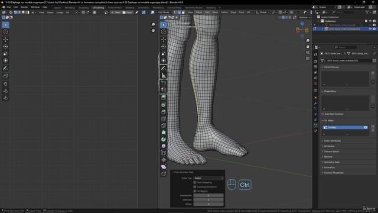The width and height of the screenshot is (378, 213).
Task: Select the Annotate tool in UV editor
Action: (x=5, y=69)
